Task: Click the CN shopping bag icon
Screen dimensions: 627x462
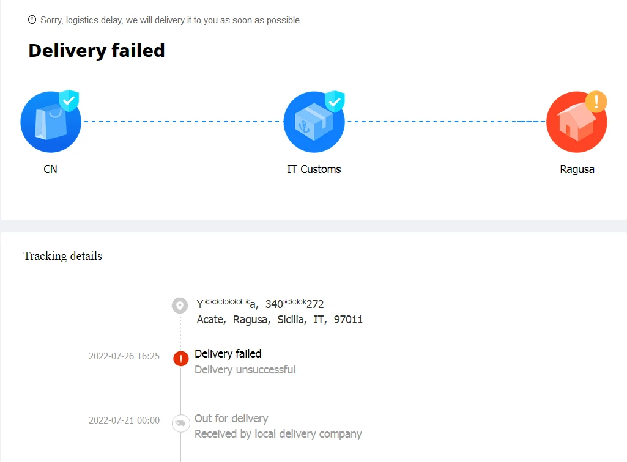Action: [x=50, y=122]
